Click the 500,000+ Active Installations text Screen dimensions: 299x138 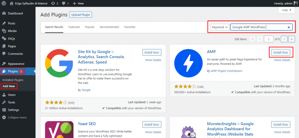click(192, 92)
